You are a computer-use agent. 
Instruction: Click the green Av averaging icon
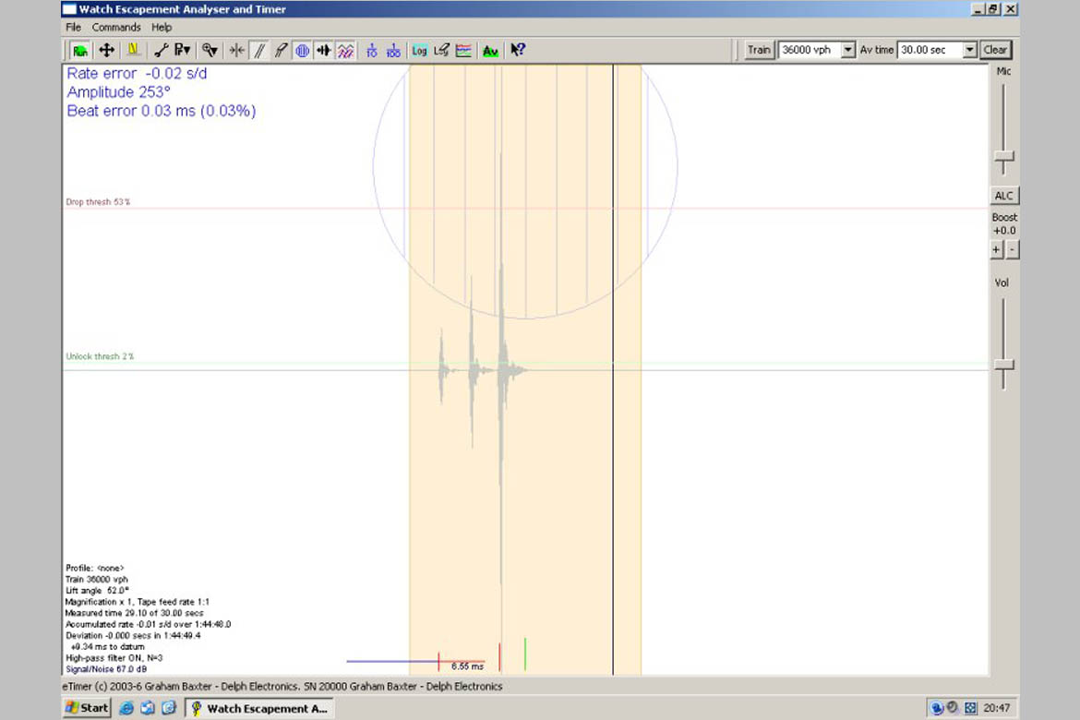pos(490,51)
